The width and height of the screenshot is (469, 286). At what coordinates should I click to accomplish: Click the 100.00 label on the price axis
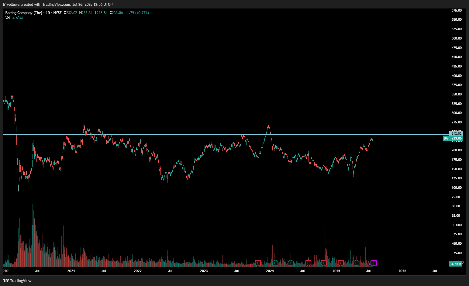click(457, 188)
